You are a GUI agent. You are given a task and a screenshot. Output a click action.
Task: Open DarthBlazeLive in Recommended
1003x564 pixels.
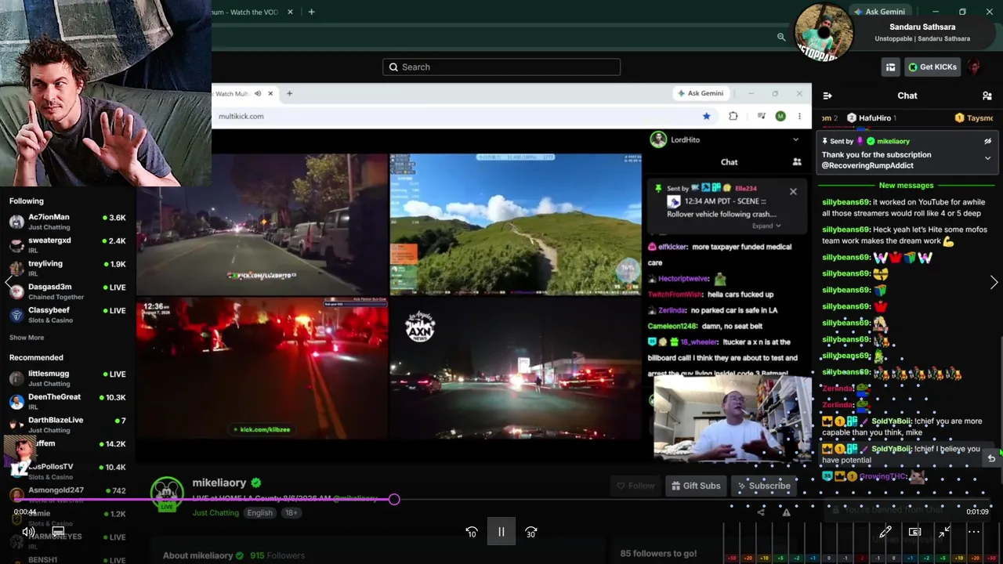tap(67, 425)
